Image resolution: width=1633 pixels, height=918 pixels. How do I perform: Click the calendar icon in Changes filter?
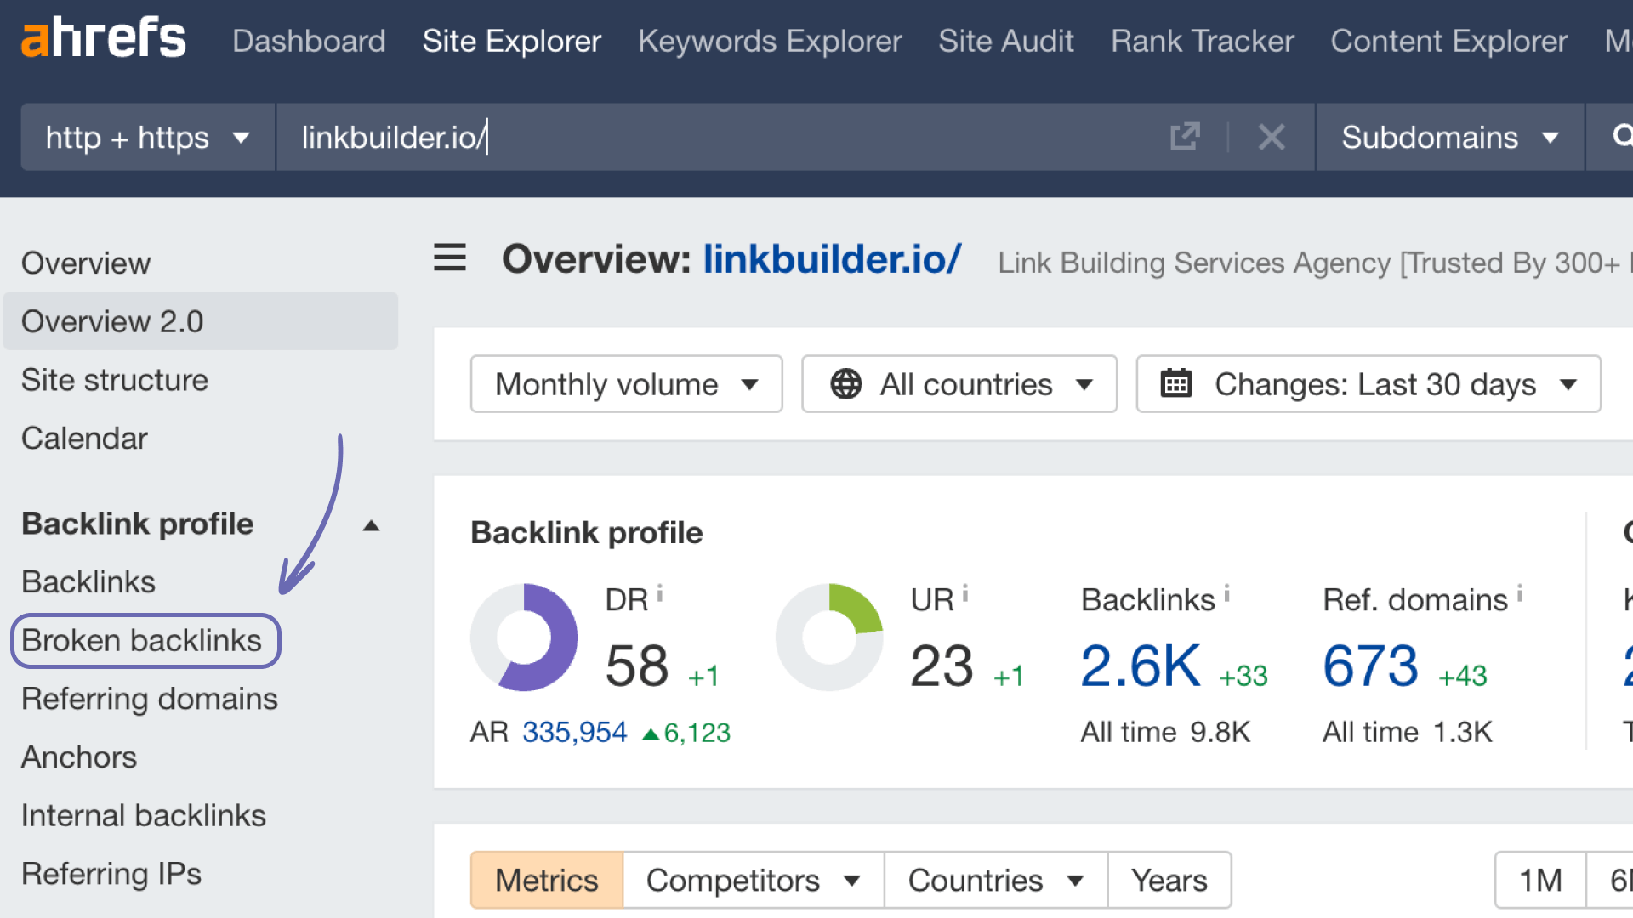point(1176,383)
